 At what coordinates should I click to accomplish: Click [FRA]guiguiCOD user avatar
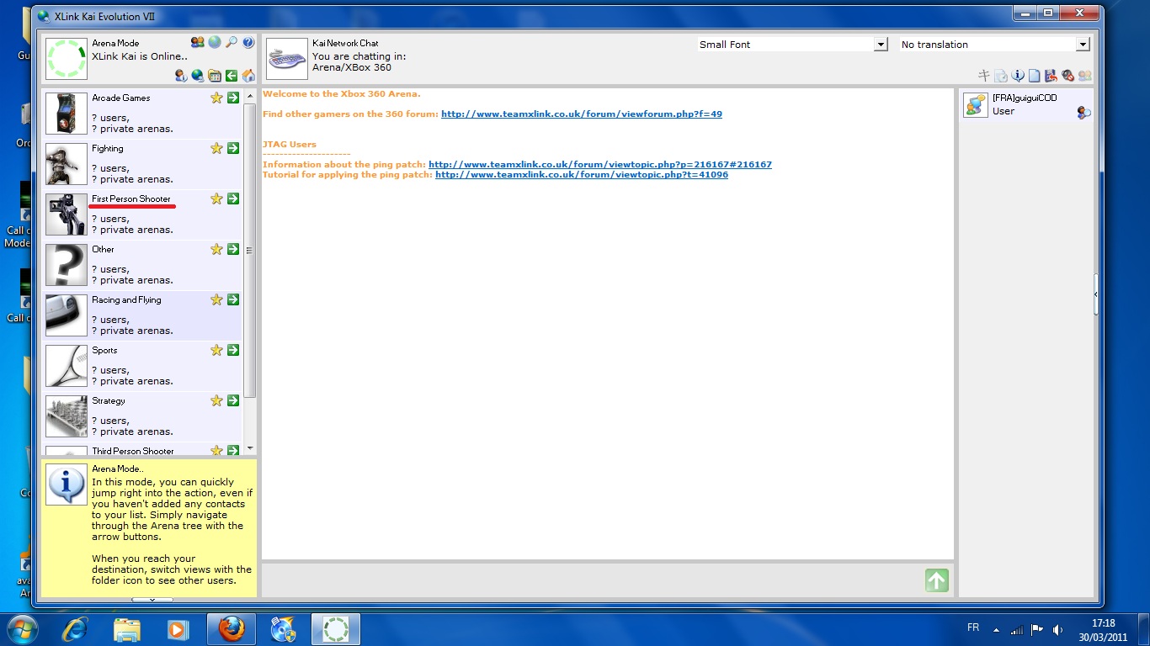976,105
